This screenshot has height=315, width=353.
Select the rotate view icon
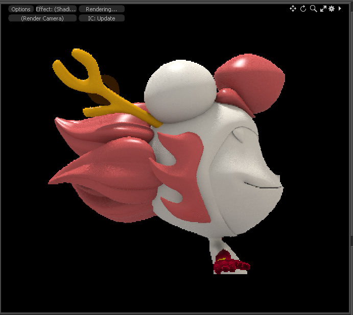point(303,9)
